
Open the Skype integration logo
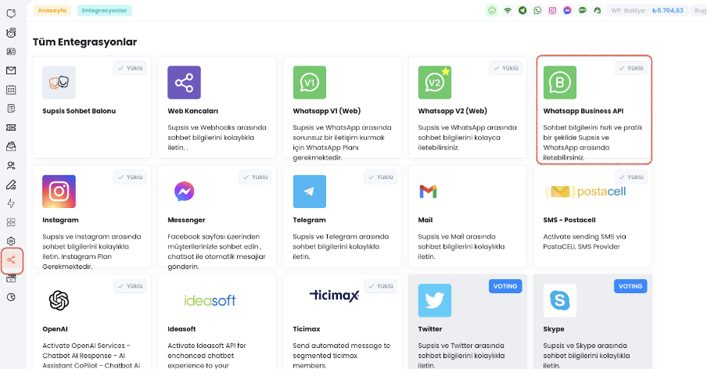click(x=560, y=300)
